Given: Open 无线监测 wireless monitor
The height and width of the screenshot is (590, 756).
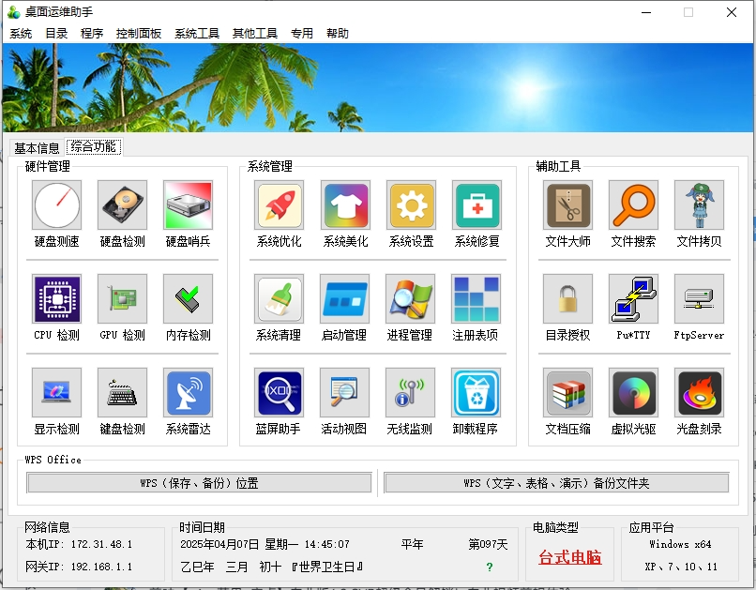Looking at the screenshot, I should coord(410,393).
